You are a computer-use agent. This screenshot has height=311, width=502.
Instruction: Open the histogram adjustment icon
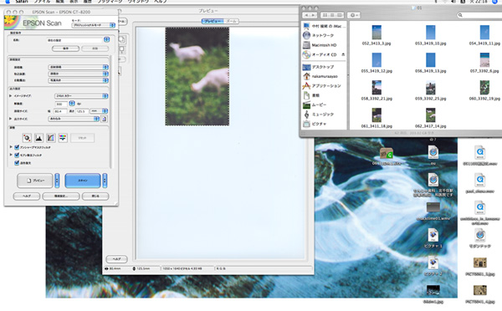coord(38,138)
